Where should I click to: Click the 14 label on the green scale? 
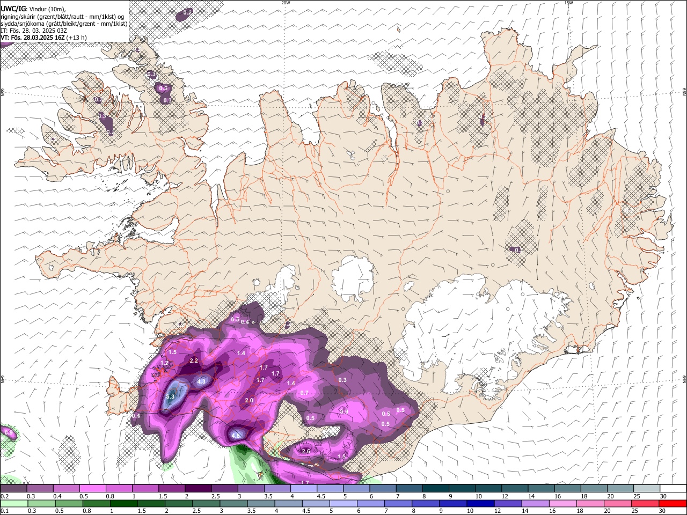[525, 511]
